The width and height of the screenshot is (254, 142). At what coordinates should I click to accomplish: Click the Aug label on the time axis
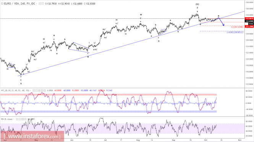tap(138, 140)
